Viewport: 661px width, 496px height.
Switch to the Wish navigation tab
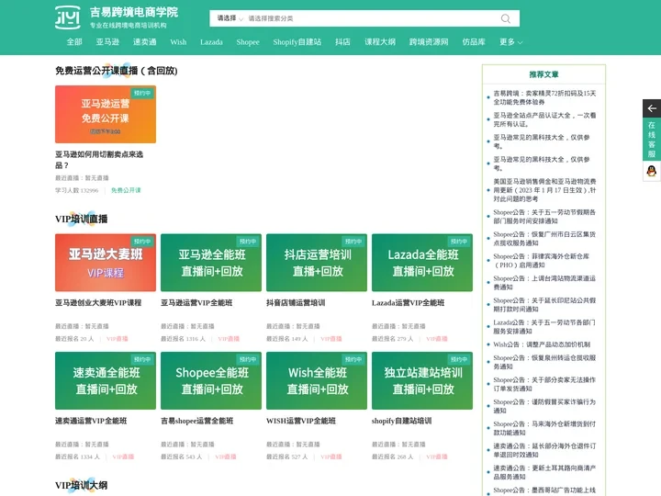(178, 41)
